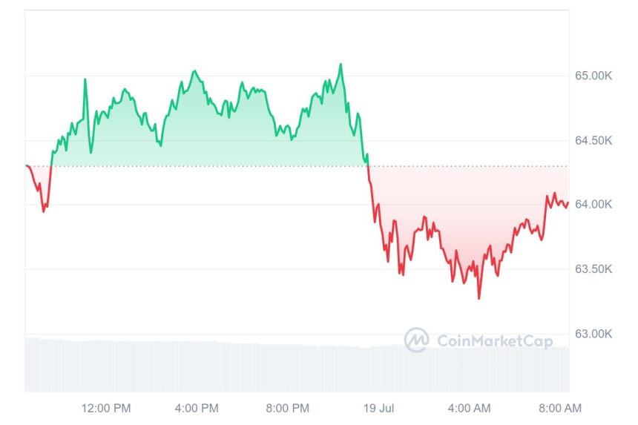This screenshot has width=638, height=425.
Task: Click the lowest point of the red line
Action: tap(479, 298)
